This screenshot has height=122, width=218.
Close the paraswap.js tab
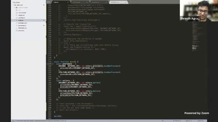pyautogui.click(x=106, y=2)
